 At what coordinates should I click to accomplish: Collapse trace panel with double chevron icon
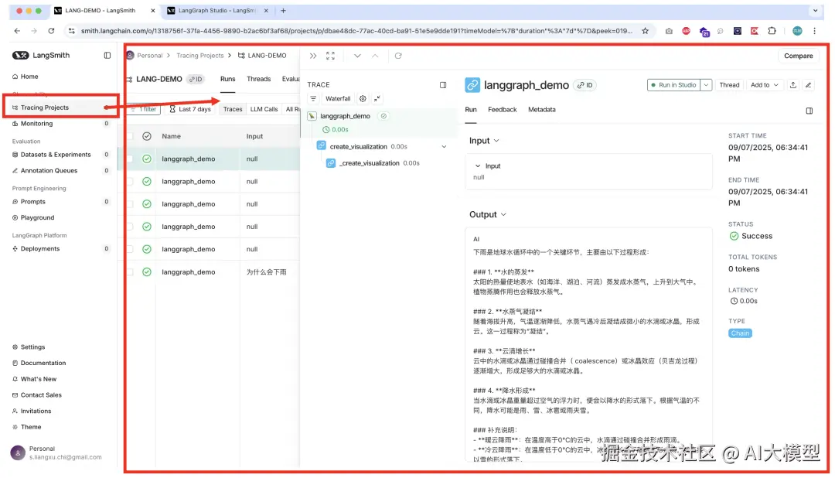pos(313,56)
